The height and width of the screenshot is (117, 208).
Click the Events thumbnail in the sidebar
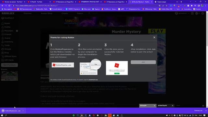click(9, 76)
